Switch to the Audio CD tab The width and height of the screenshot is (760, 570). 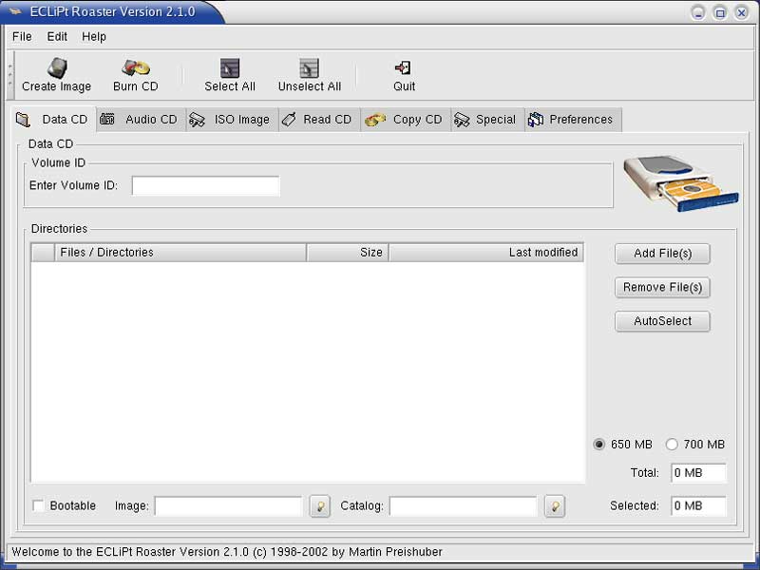pyautogui.click(x=140, y=120)
